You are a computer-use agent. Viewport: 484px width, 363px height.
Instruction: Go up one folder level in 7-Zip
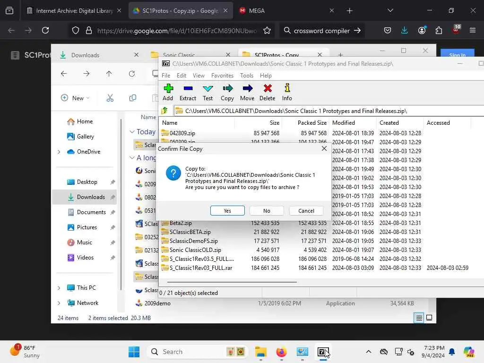pyautogui.click(x=164, y=111)
